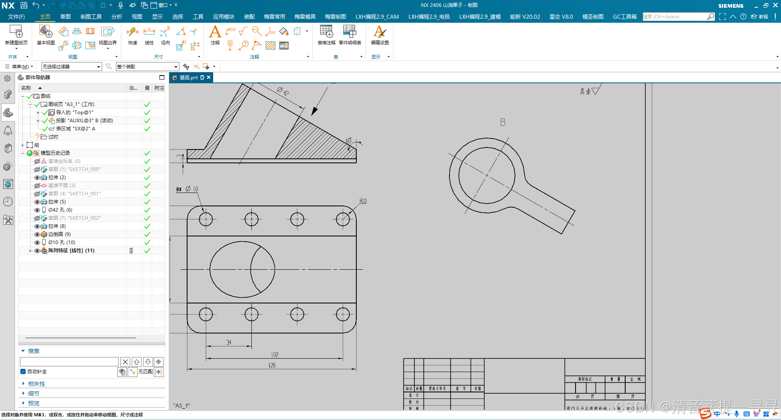Click the navigator settings gear icon
The width and height of the screenshot is (781, 420).
pos(7,78)
